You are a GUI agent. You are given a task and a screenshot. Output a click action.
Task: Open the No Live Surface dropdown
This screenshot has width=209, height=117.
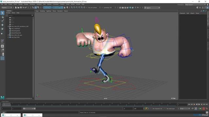click(x=93, y=7)
